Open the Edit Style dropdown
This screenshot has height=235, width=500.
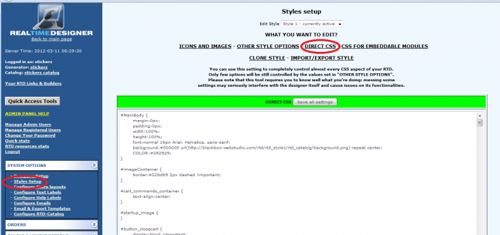(312, 24)
